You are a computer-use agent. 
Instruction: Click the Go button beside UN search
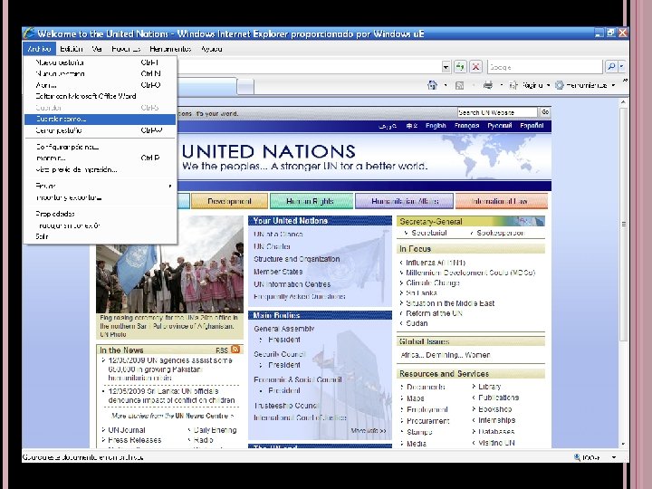click(545, 112)
